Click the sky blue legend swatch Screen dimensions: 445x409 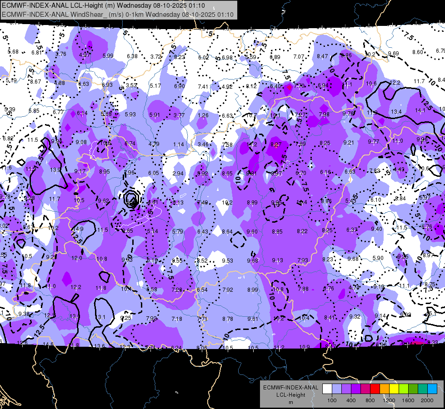[x=432, y=389]
